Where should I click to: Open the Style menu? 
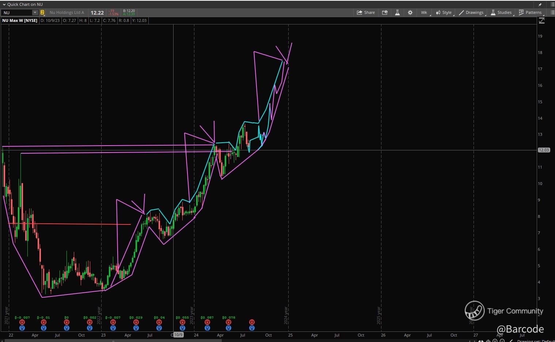[444, 12]
